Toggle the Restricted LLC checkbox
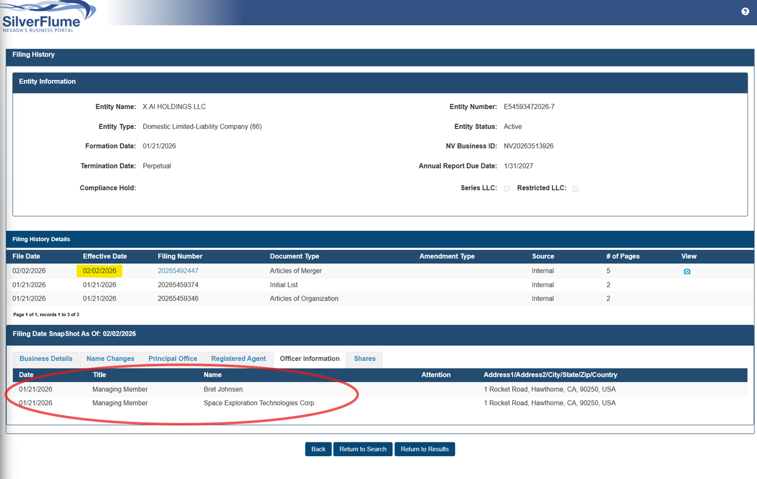Viewport: 757px width, 479px height. [575, 189]
